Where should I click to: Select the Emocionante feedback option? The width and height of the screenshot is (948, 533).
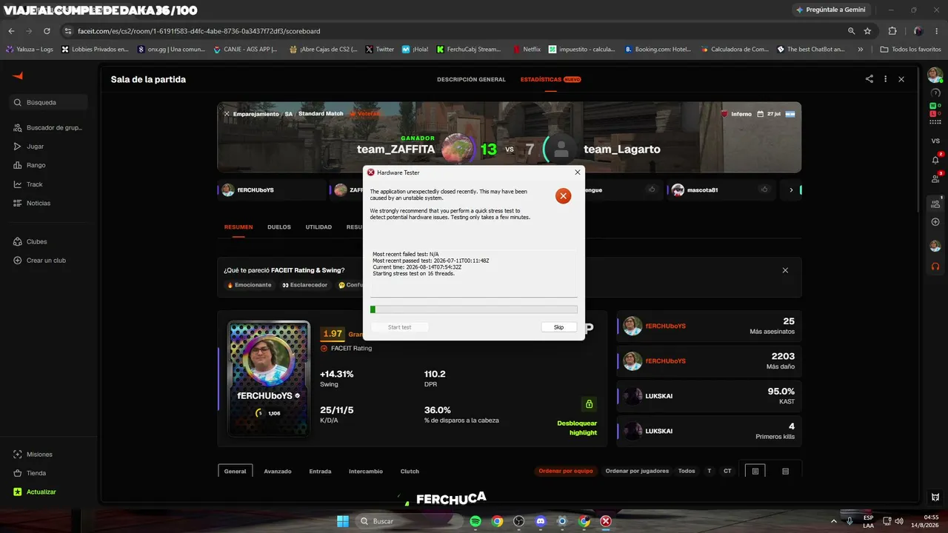(x=249, y=285)
